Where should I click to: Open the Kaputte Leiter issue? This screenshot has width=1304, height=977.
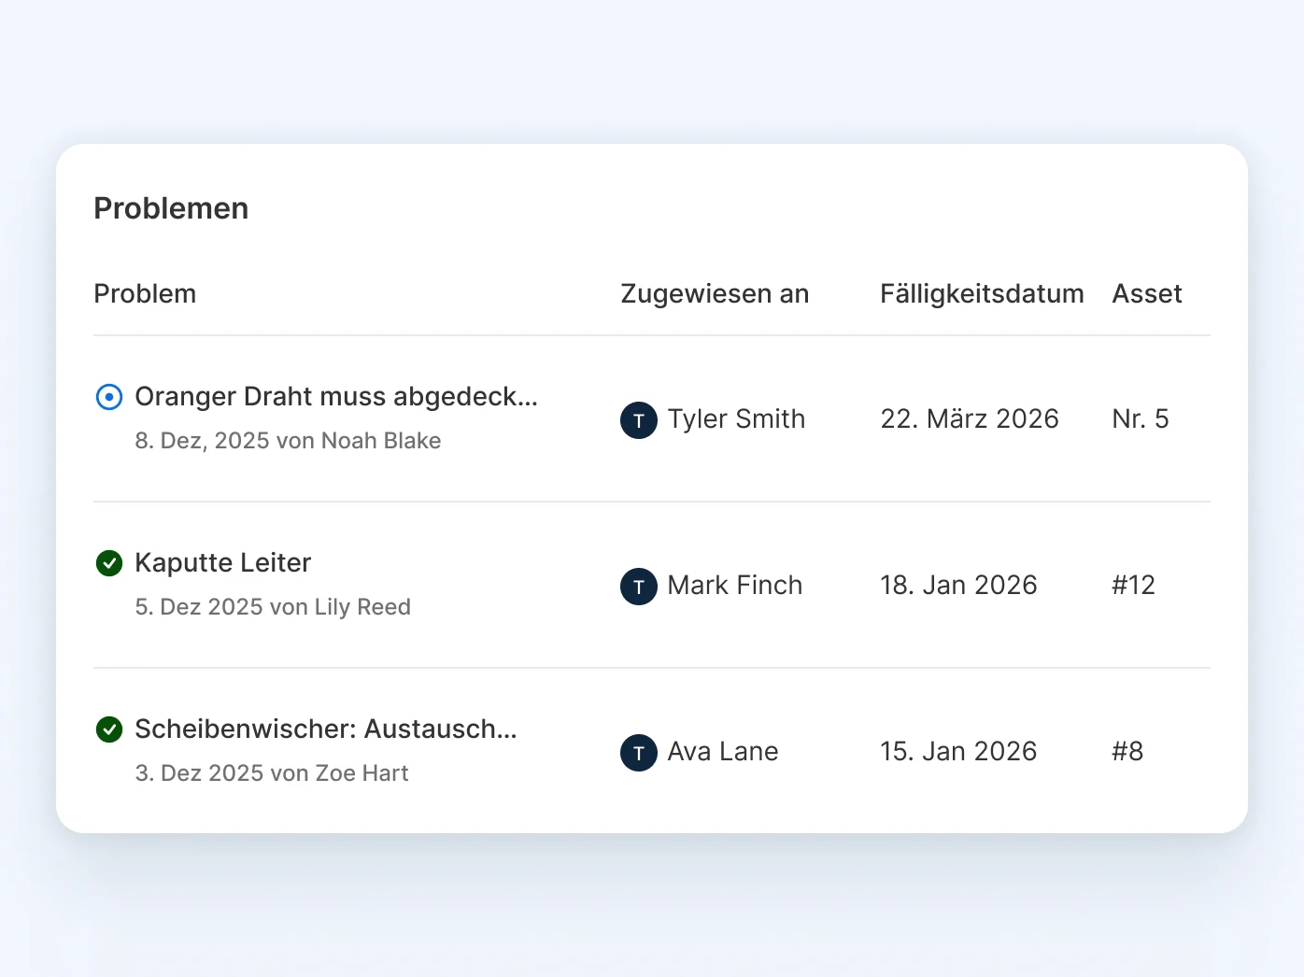click(223, 563)
